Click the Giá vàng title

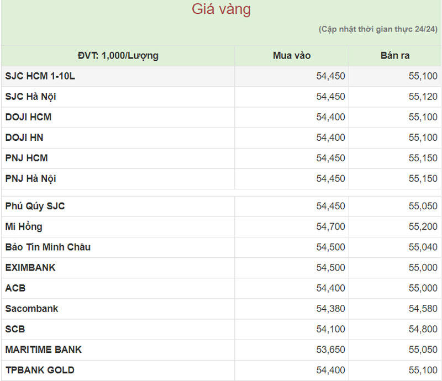[x=221, y=9]
